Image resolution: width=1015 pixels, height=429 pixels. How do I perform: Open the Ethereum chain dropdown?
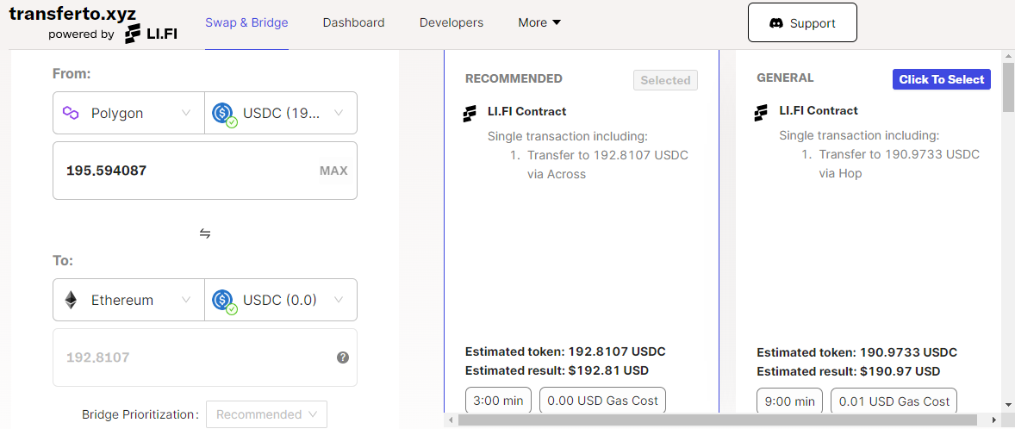[x=129, y=300]
